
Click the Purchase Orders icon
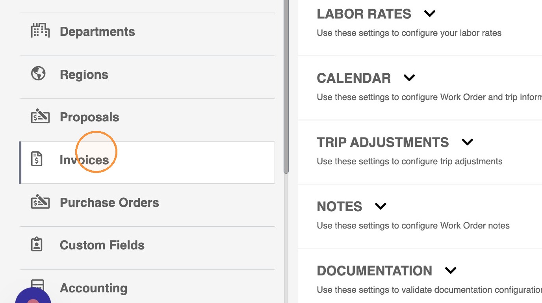point(40,202)
